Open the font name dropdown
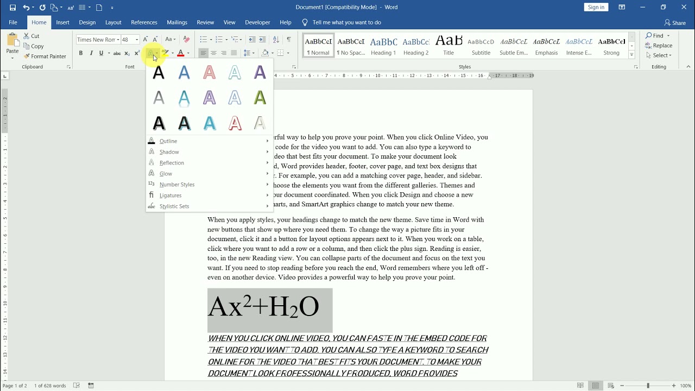This screenshot has height=391, width=695. coord(118,40)
